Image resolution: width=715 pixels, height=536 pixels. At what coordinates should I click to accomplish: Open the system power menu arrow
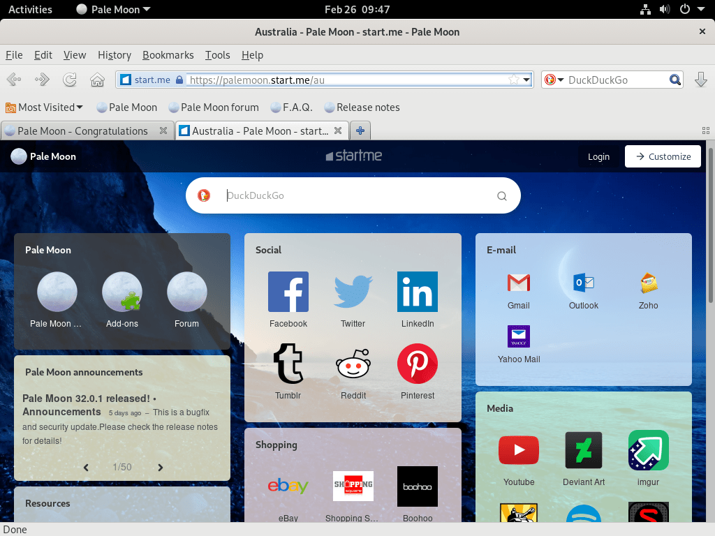pos(701,9)
